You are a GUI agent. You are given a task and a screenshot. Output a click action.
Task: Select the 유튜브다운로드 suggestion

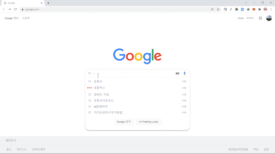point(138,101)
